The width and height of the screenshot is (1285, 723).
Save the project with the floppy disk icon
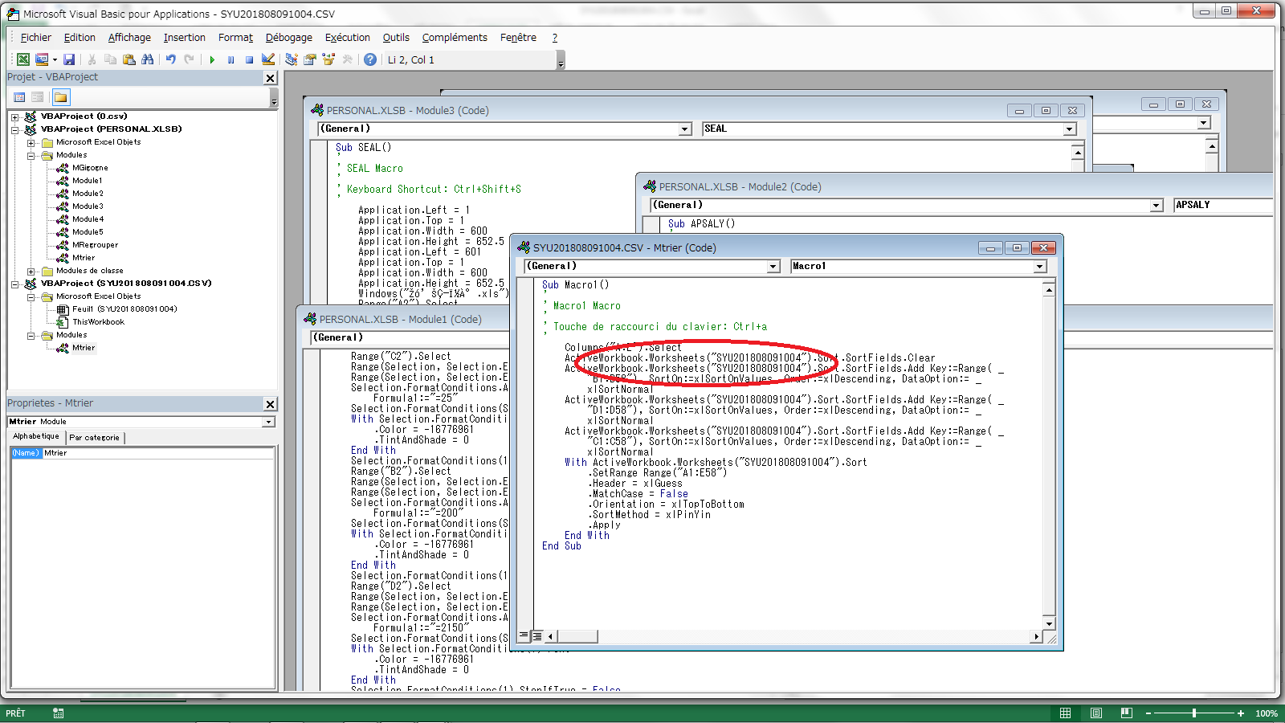tap(69, 59)
